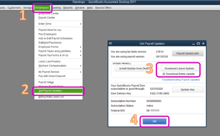Open Troubleshooting Payroll Updates link
The height and width of the screenshot is (136, 220).
pos(181,80)
